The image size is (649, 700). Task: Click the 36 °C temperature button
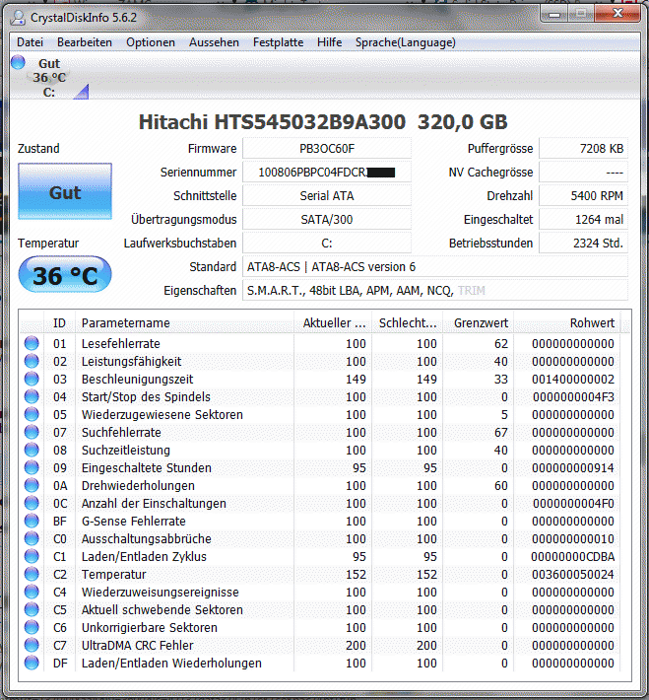pyautogui.click(x=65, y=274)
